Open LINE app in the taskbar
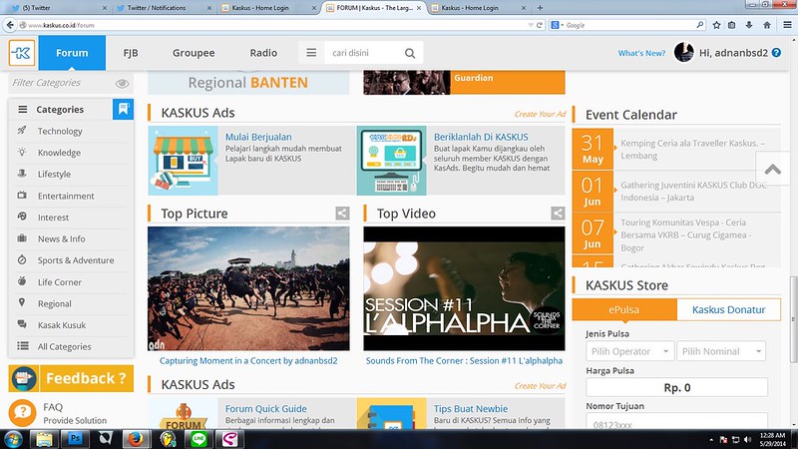Viewport: 798px width, 449px height. pyautogui.click(x=198, y=439)
